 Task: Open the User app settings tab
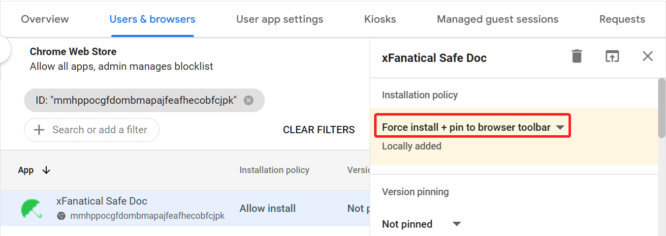tap(280, 20)
